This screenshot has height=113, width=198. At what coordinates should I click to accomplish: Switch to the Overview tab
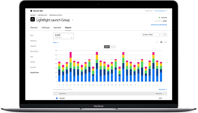(34, 28)
